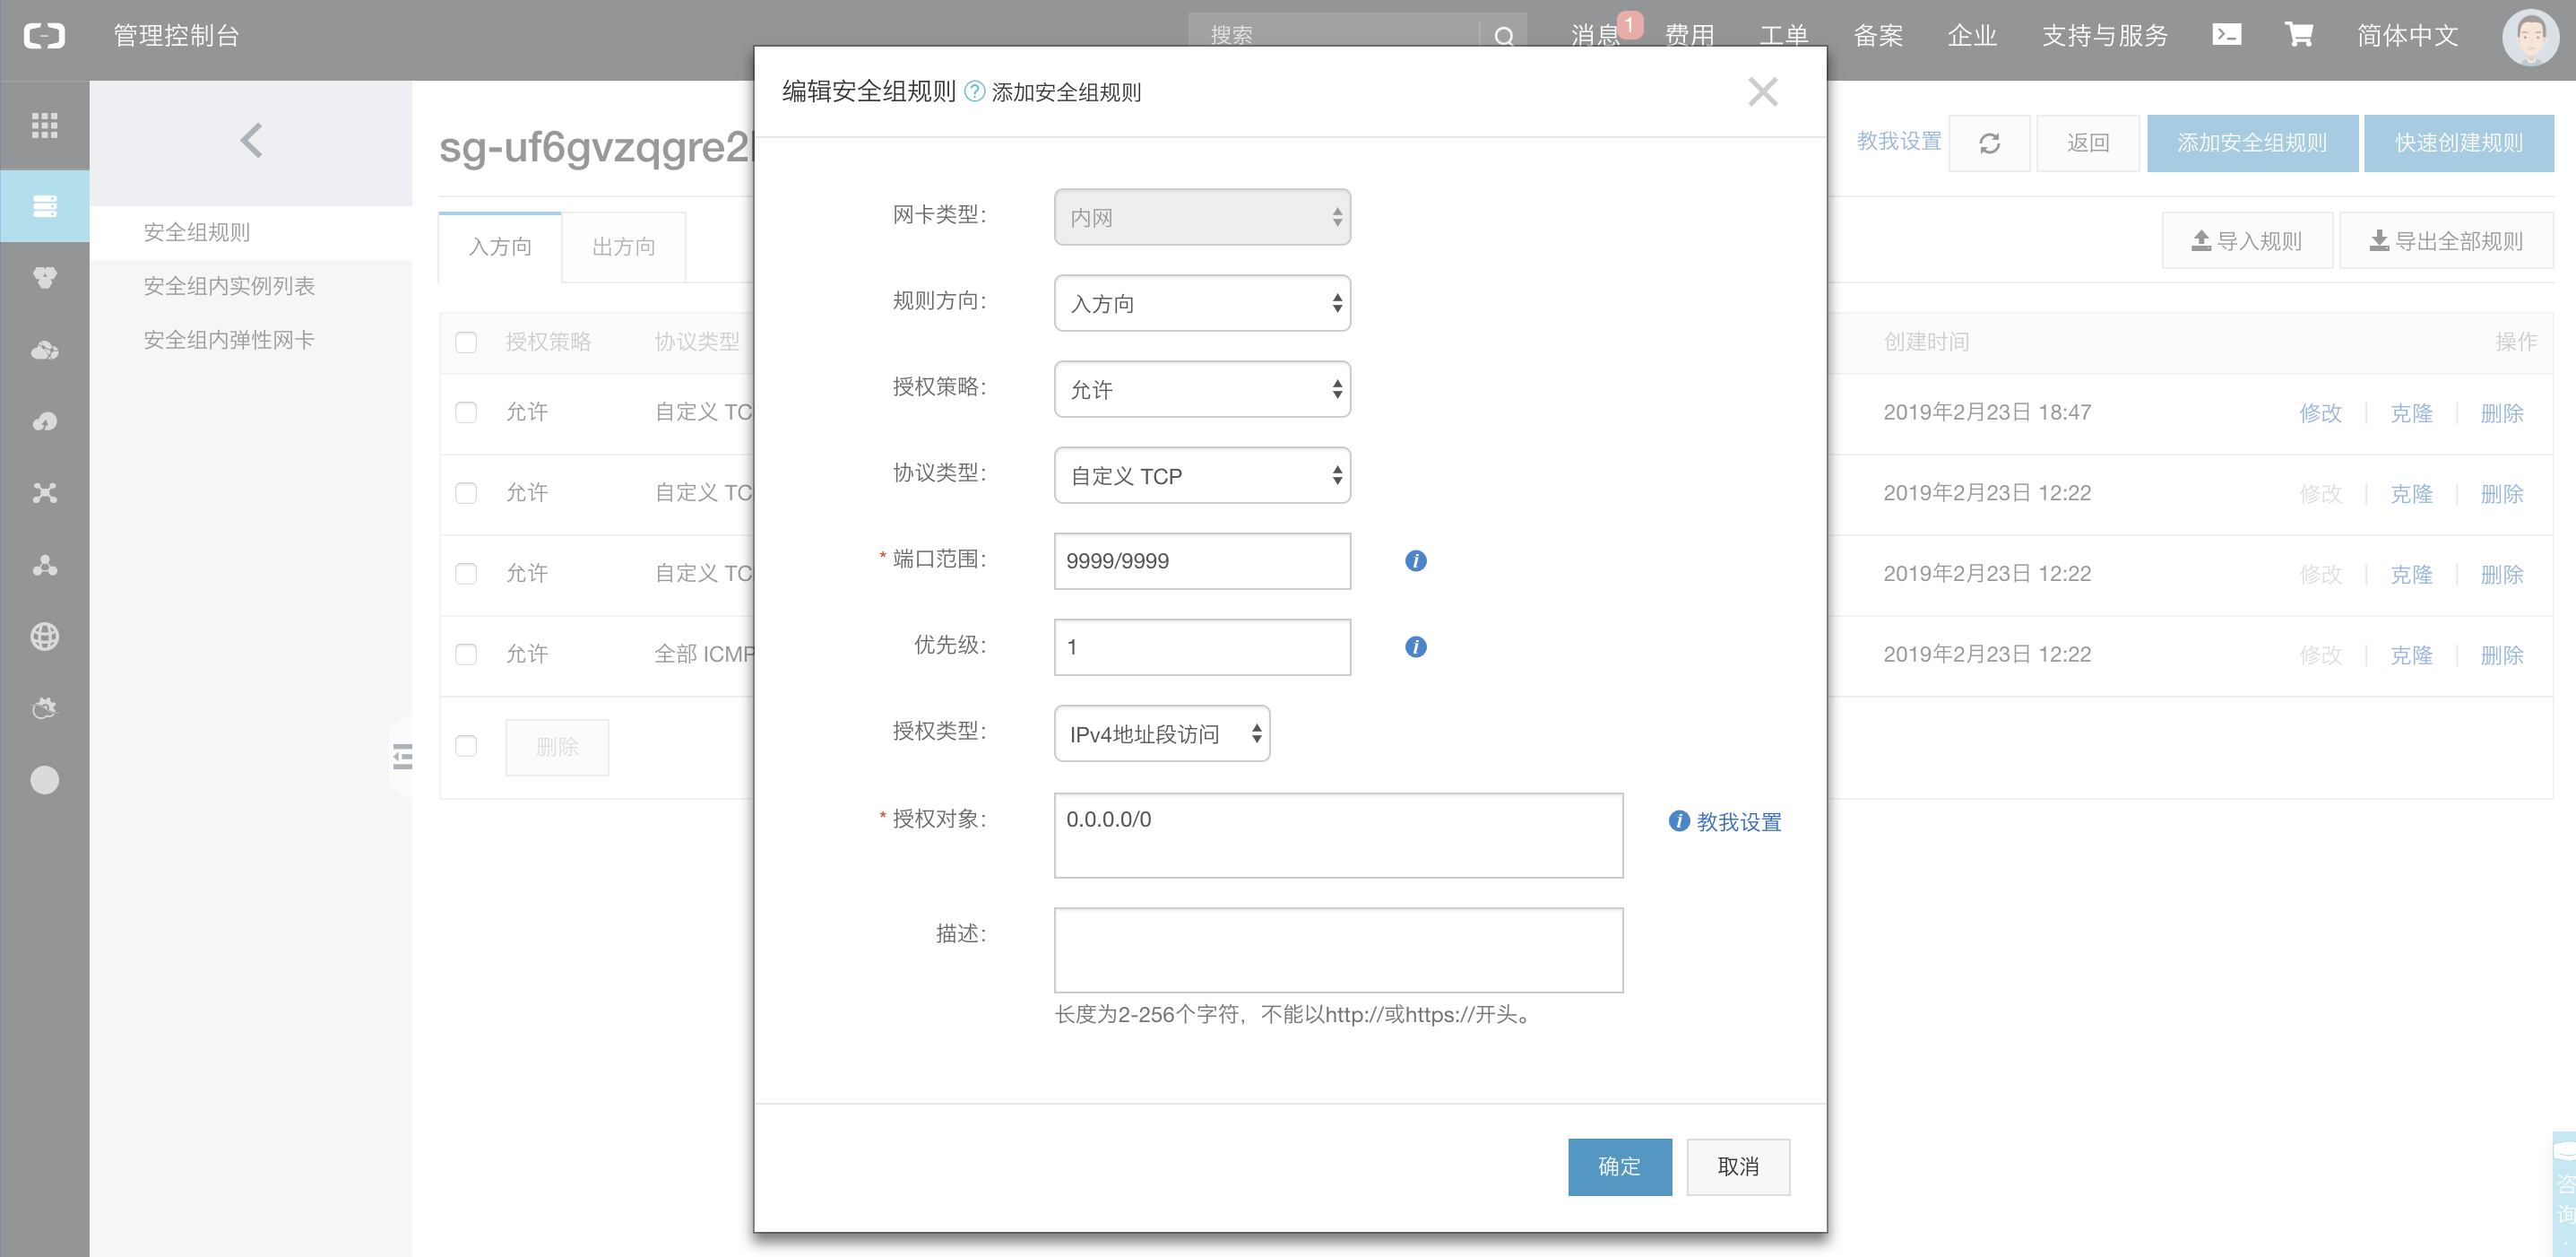The height and width of the screenshot is (1257, 2576).
Task: Open 安全组内实例列表 in sidebar
Action: point(229,286)
